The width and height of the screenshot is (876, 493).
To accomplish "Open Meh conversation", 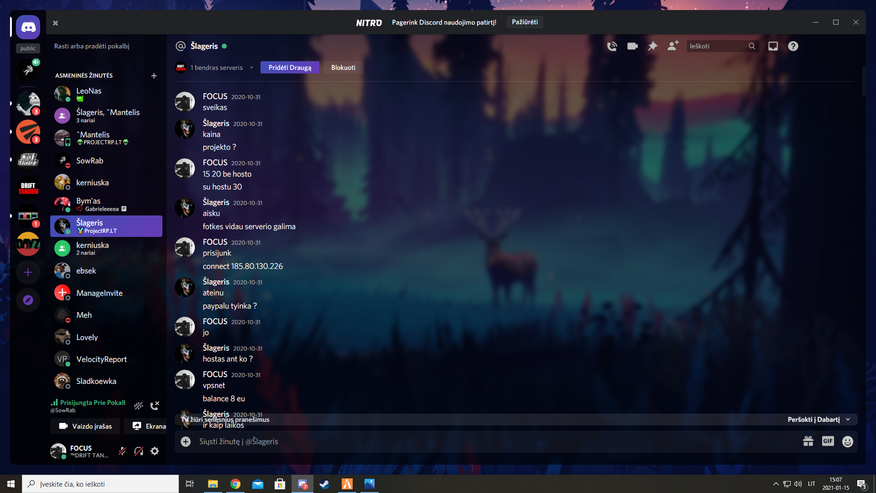I will pos(106,315).
